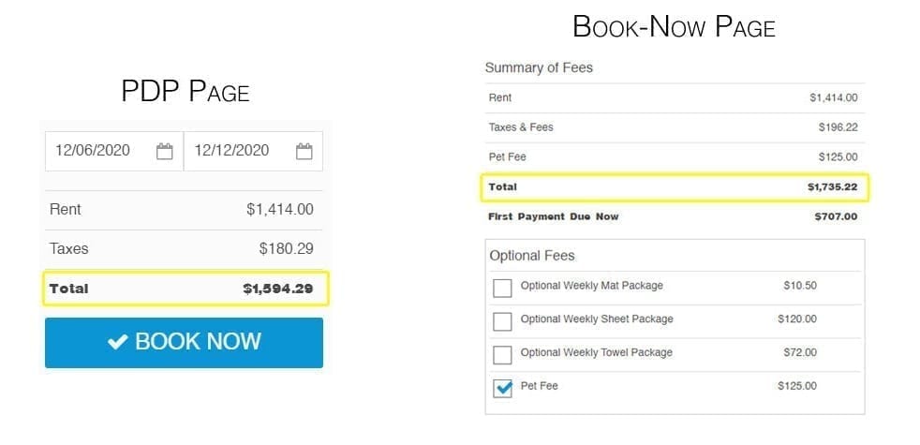Screen dimensions: 920x445
Task: Click the Taxes $180.29 row
Action: [183, 249]
